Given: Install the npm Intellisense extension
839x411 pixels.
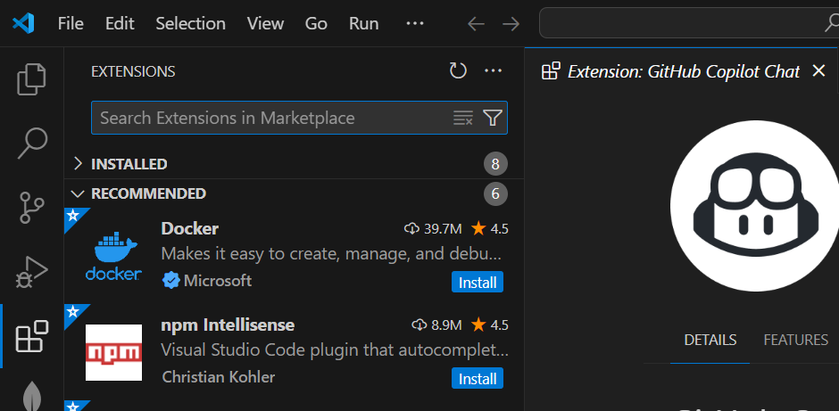Looking at the screenshot, I should [478, 379].
